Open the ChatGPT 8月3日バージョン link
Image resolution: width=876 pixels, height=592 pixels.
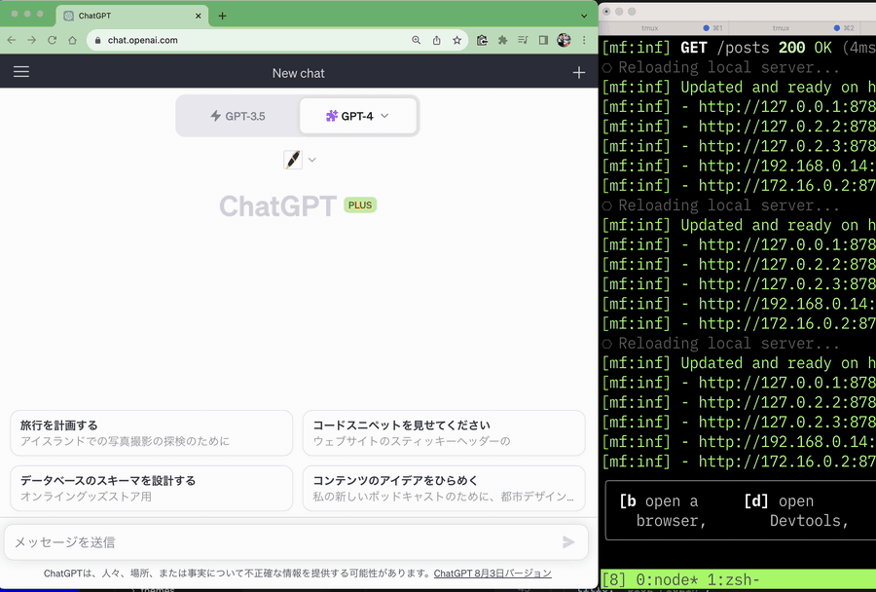pyautogui.click(x=492, y=573)
